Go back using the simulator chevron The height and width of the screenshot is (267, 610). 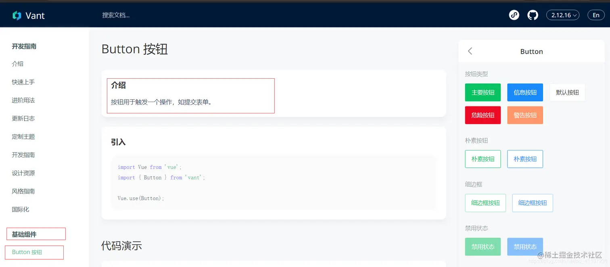[x=470, y=51]
